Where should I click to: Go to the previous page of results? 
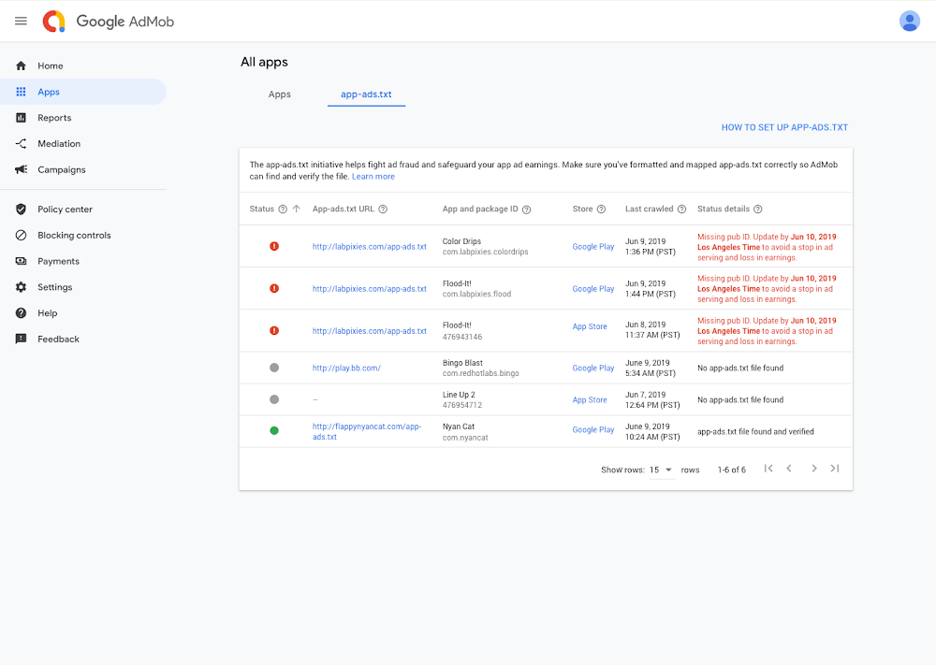click(789, 469)
